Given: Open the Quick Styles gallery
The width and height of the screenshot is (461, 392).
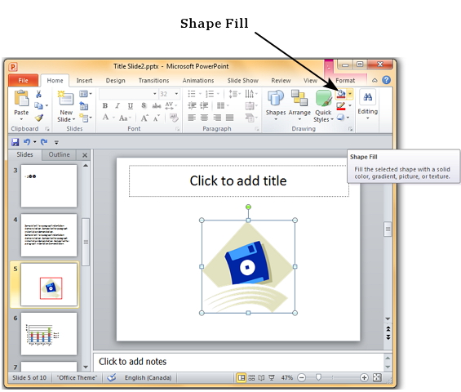Looking at the screenshot, I should click(323, 106).
